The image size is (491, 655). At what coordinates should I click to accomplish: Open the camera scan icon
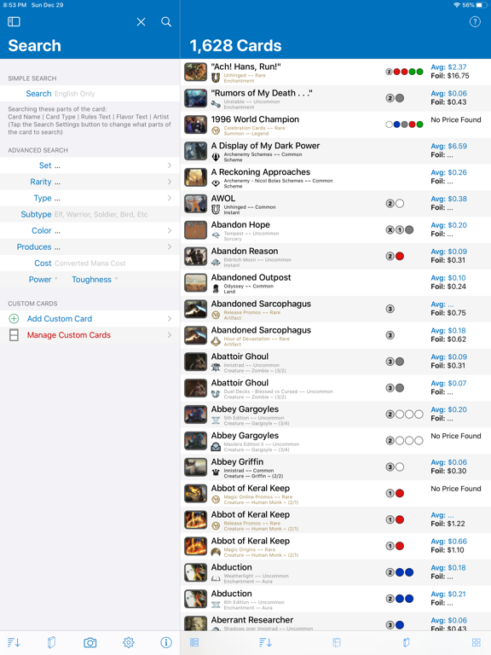tap(90, 642)
